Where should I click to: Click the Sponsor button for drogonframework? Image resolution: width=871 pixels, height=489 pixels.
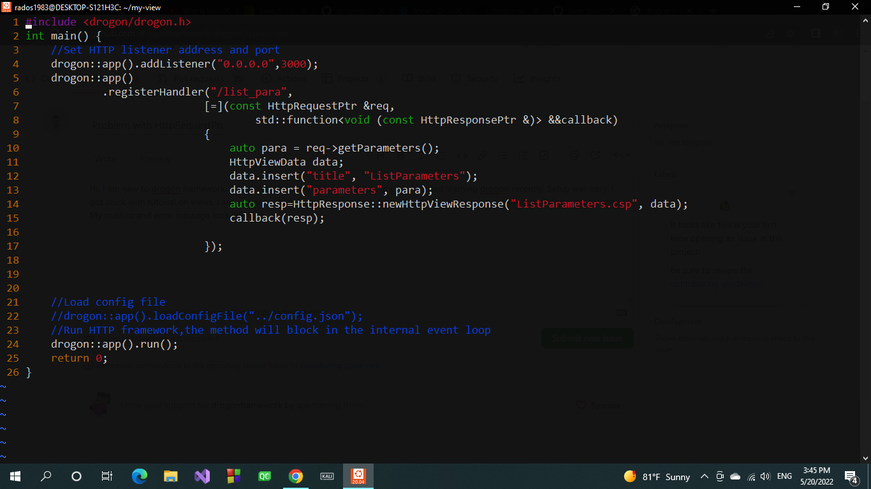[598, 406]
